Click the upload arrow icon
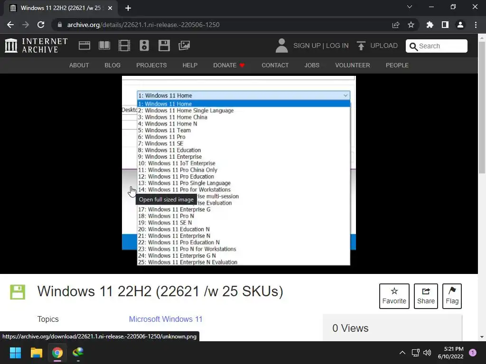The height and width of the screenshot is (364, 486). tap(361, 45)
